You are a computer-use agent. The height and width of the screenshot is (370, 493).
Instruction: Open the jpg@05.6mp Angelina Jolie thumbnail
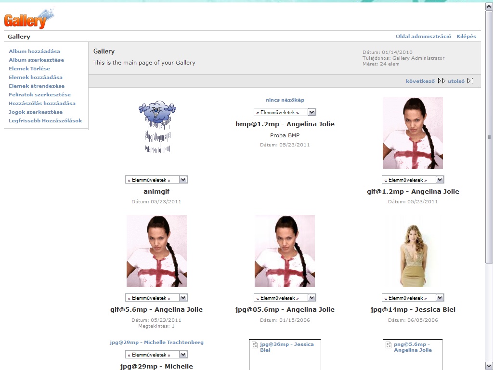pos(285,251)
